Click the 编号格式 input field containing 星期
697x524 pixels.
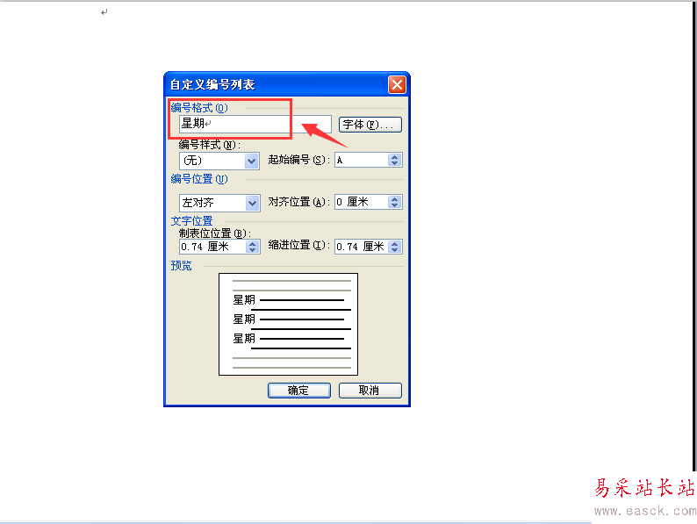point(255,124)
